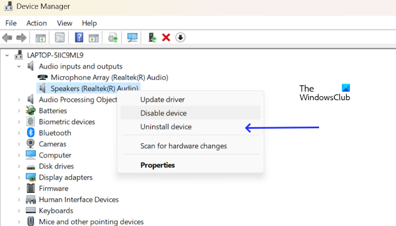The width and height of the screenshot is (396, 226).
Task: Click the show/hide console tree icon
Action: (41, 38)
